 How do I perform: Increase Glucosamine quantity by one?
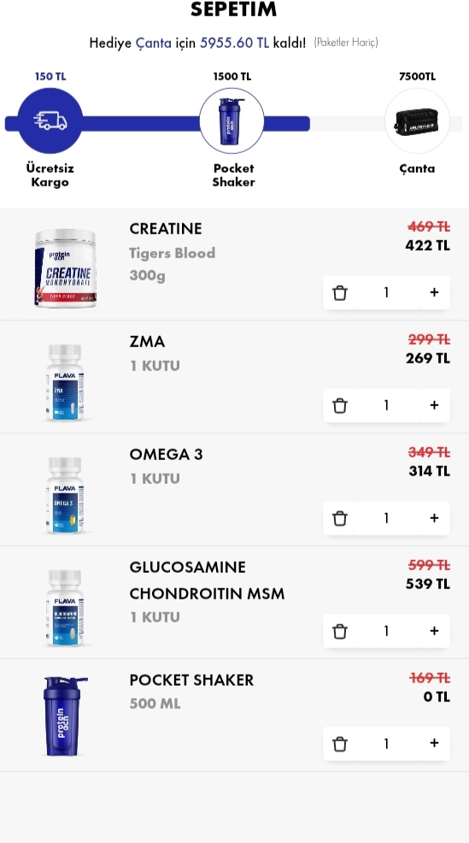(434, 631)
